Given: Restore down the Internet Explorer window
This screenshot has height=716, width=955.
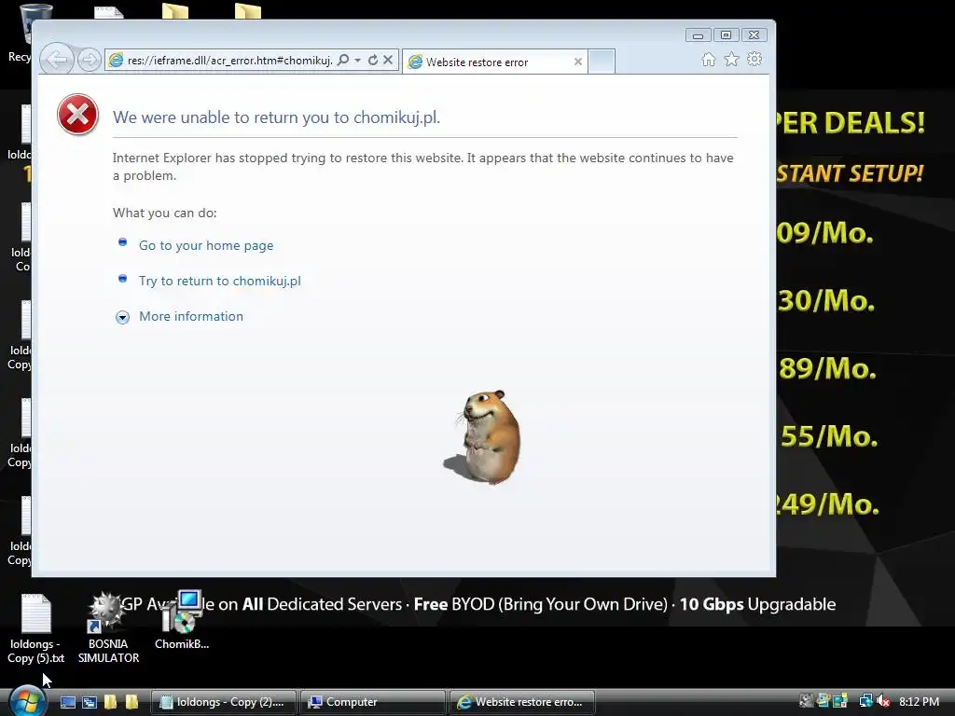Looking at the screenshot, I should (x=726, y=35).
